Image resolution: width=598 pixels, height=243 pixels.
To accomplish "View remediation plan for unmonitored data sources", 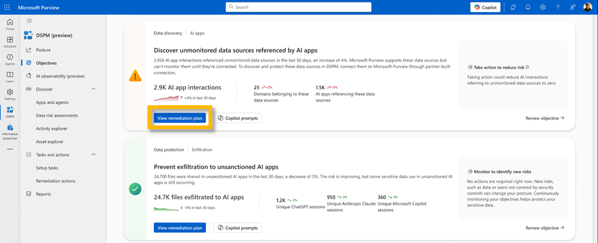I will [x=180, y=119].
